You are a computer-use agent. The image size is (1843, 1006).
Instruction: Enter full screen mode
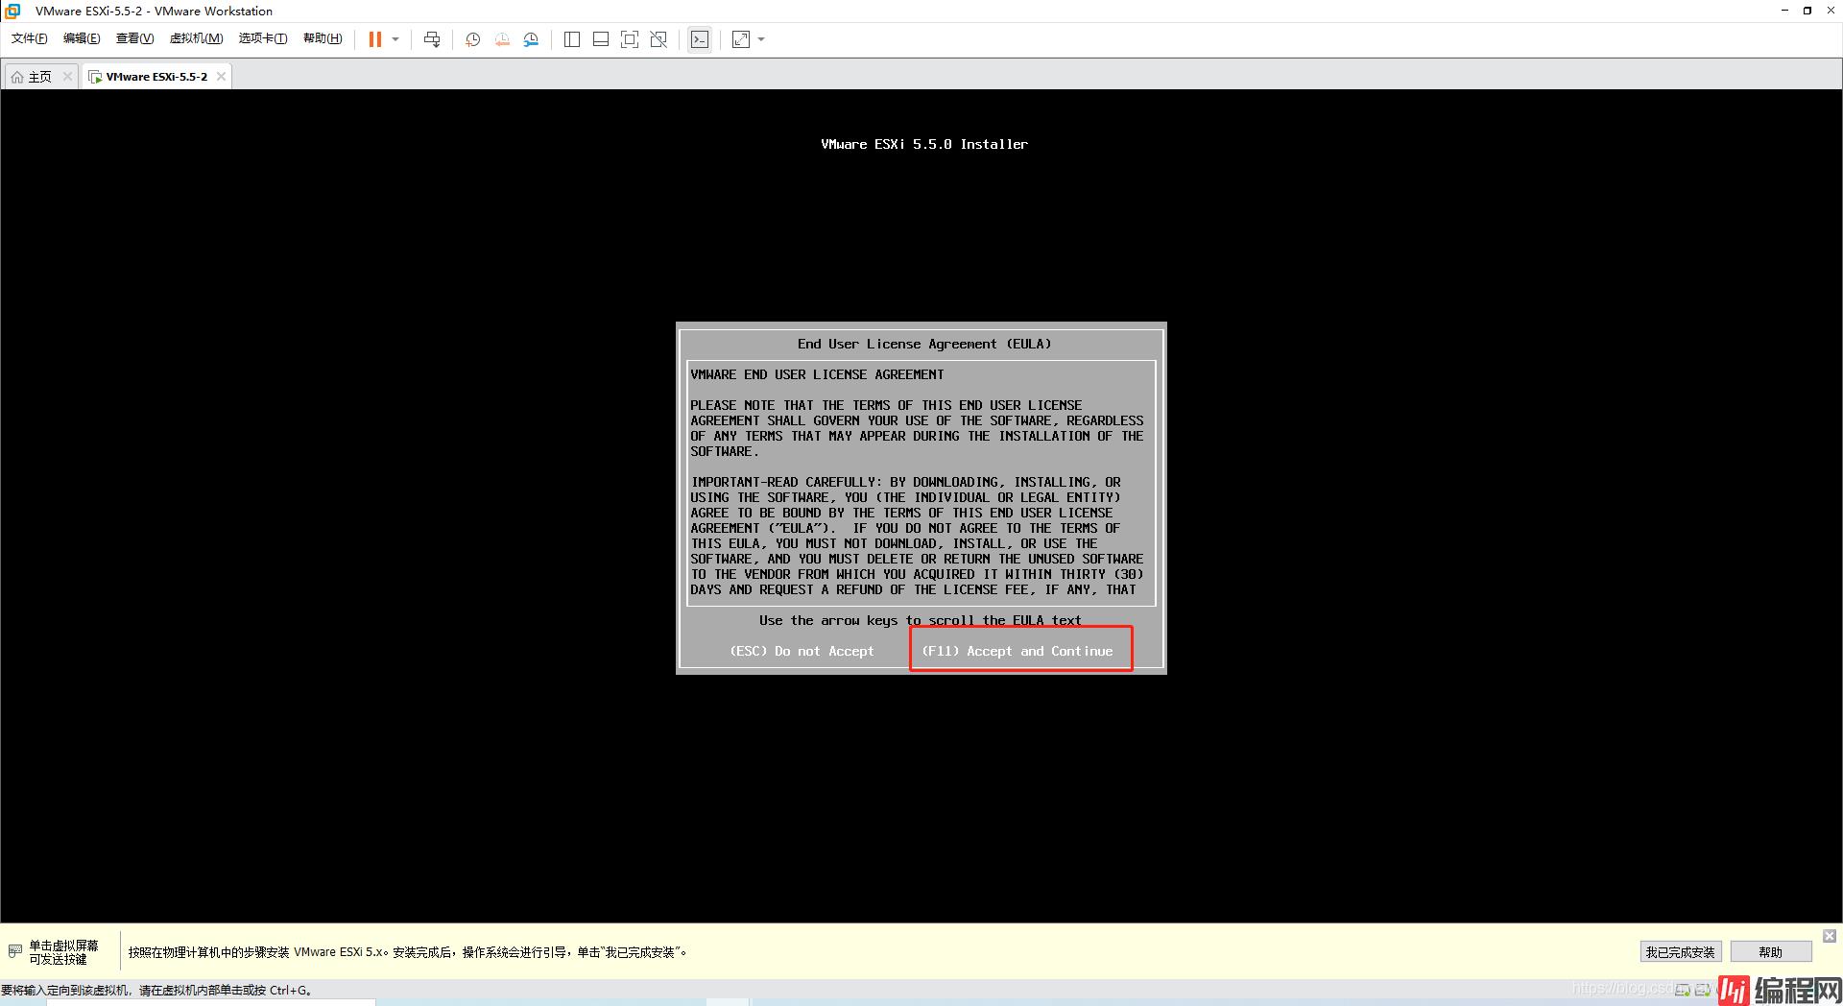pos(630,39)
